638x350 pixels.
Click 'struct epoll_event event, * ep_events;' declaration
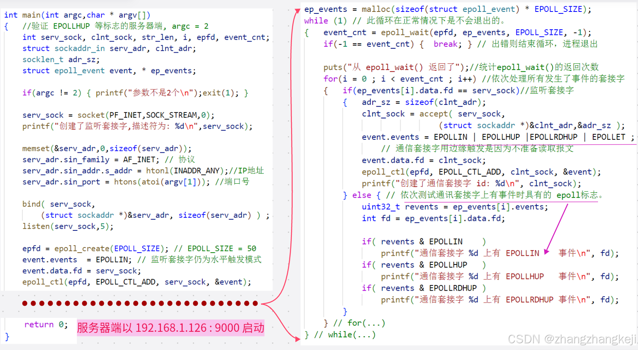[109, 70]
